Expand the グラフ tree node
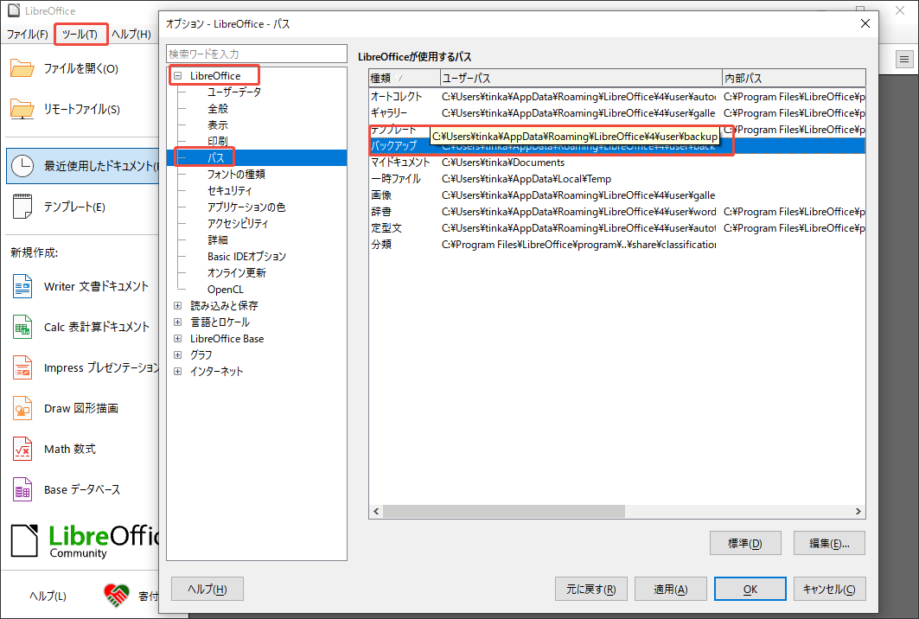The height and width of the screenshot is (619, 919). [x=177, y=354]
